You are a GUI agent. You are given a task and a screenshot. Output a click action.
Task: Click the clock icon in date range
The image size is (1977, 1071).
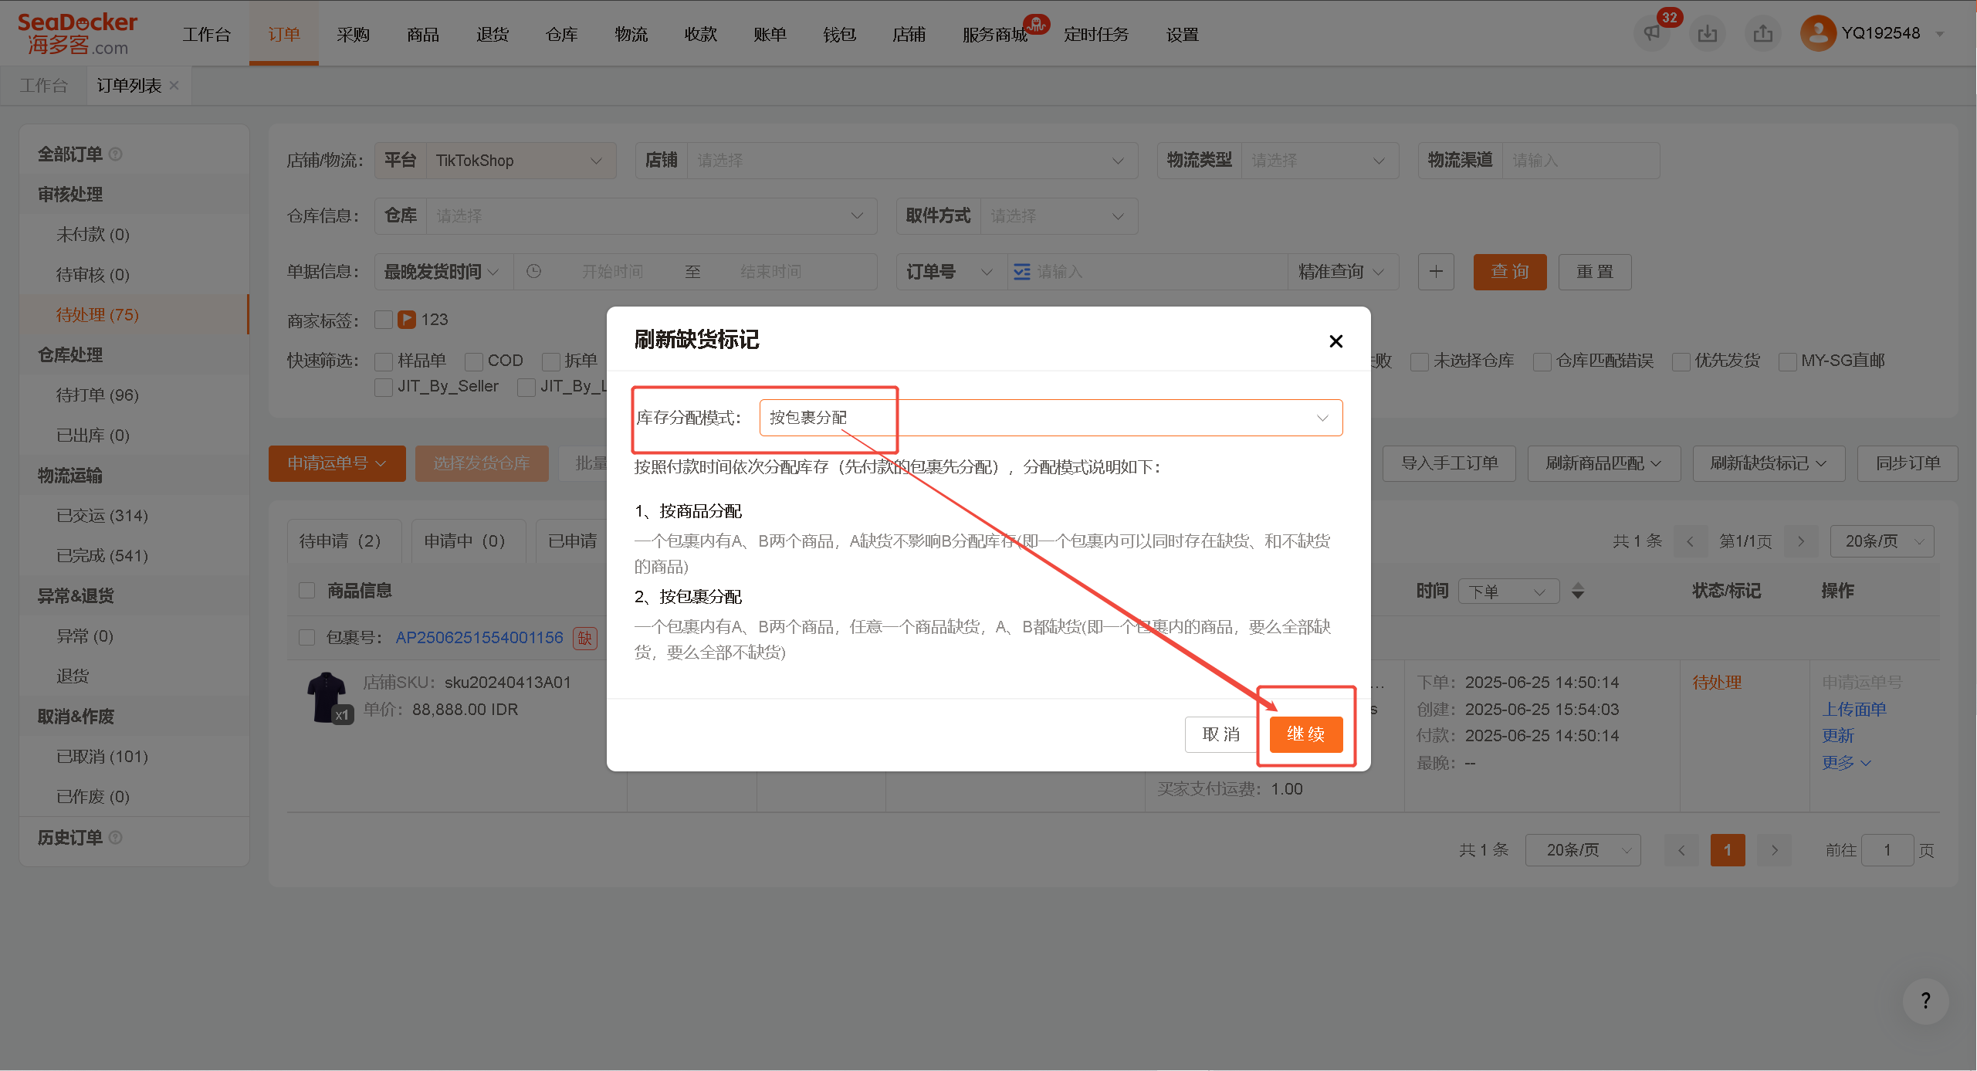(533, 272)
